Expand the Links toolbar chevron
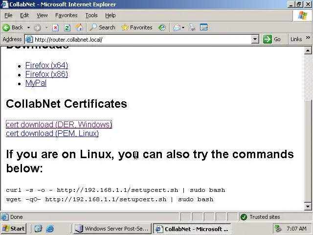The width and height of the screenshot is (313, 235). click(x=308, y=37)
